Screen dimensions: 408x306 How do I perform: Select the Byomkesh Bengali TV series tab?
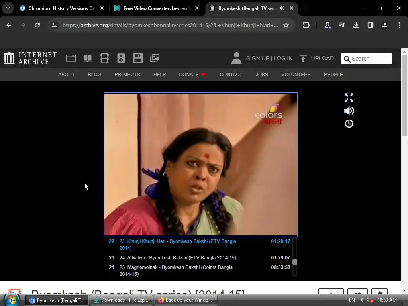coord(251,8)
